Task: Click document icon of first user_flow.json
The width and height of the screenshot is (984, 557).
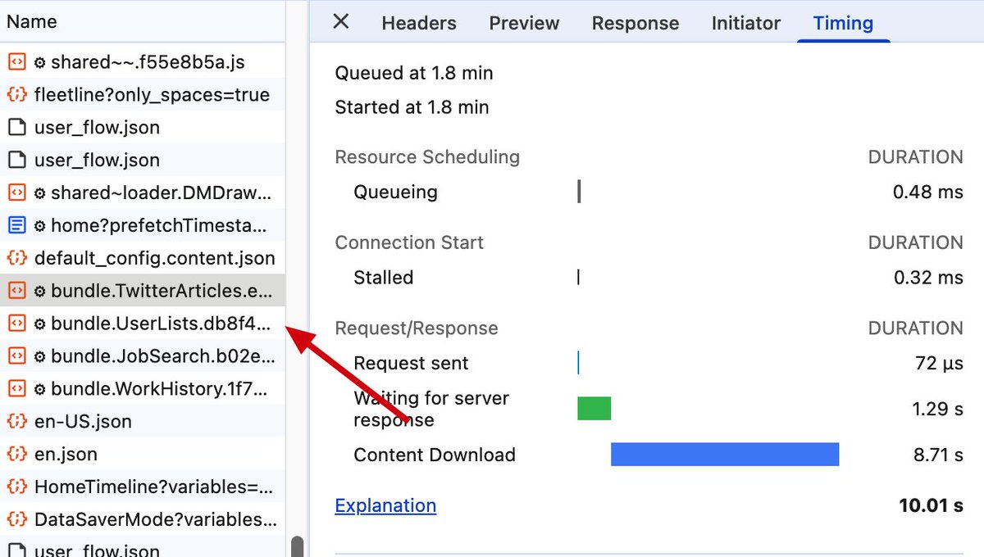Action: [16, 128]
